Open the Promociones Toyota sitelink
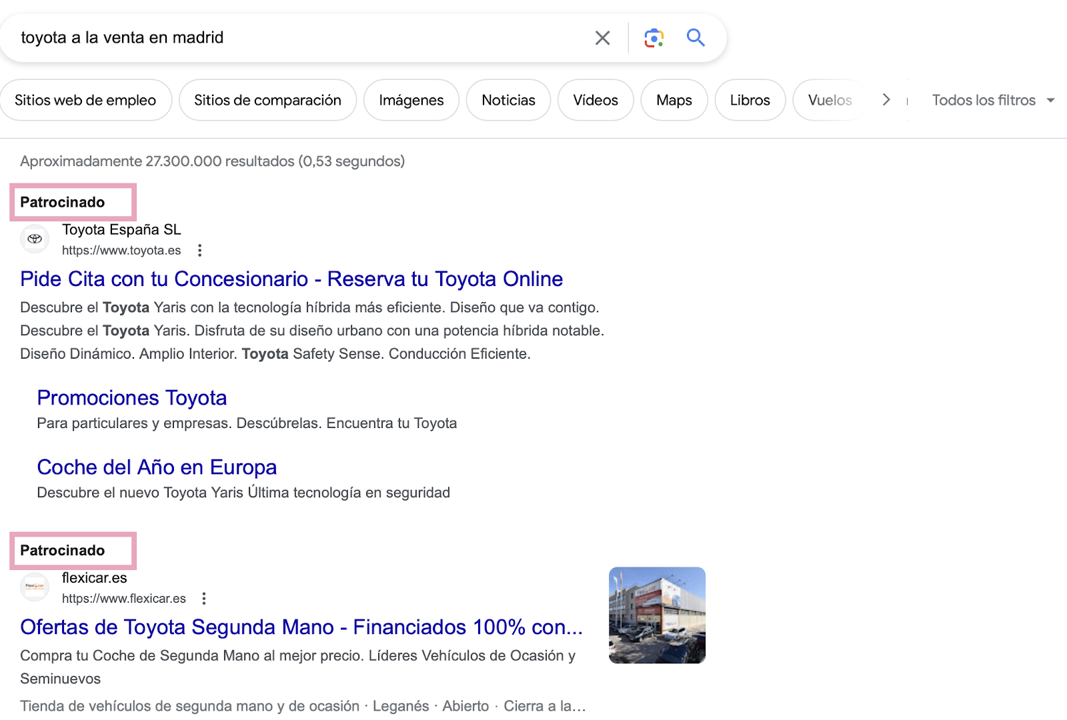 [x=131, y=397]
